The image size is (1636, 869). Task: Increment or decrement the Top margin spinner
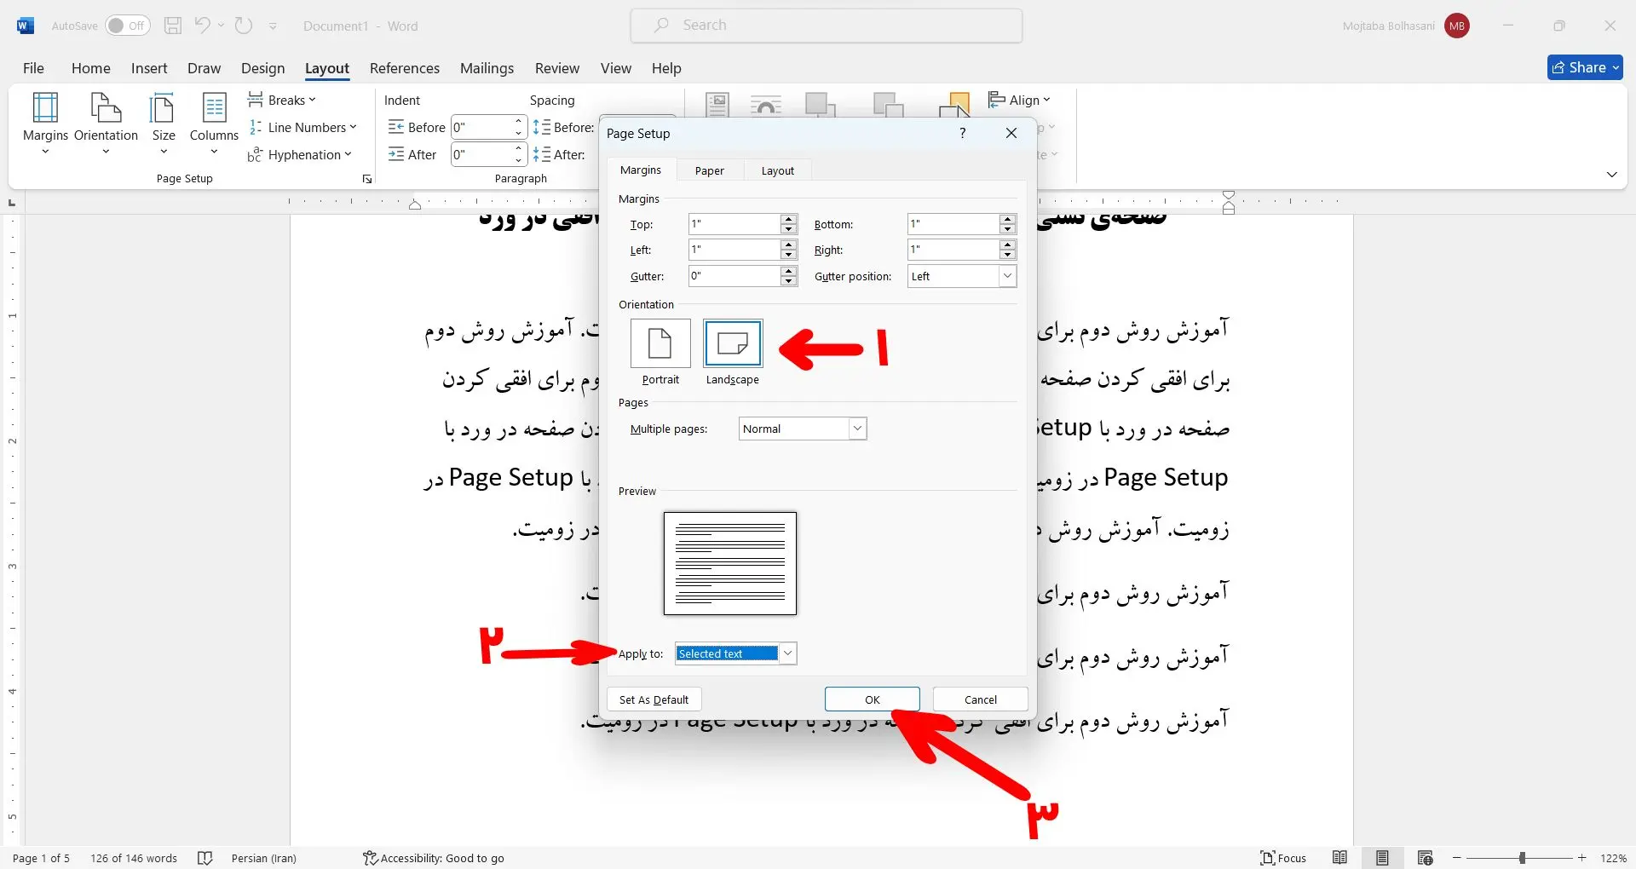(x=789, y=224)
